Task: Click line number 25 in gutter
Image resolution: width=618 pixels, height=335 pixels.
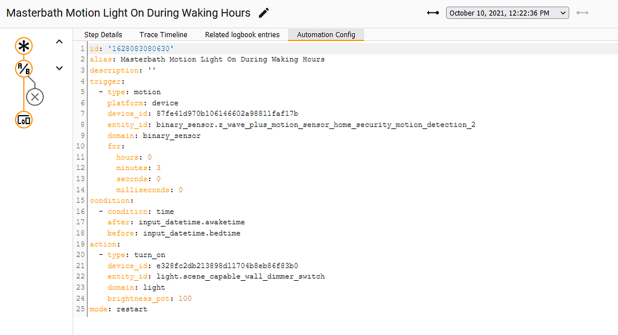Action: point(80,309)
